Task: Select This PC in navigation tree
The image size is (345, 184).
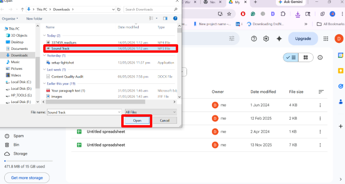Action: [x=14, y=29]
